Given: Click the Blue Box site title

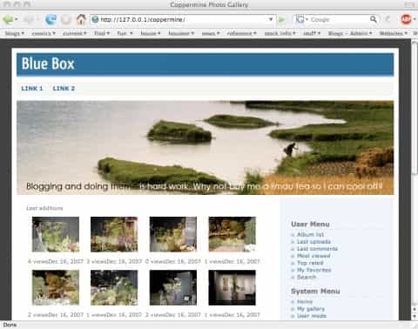Looking at the screenshot, I should [48, 64].
